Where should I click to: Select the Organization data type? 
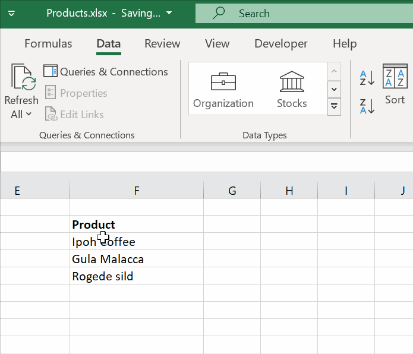click(223, 89)
